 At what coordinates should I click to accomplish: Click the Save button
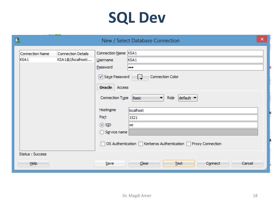[110, 163]
